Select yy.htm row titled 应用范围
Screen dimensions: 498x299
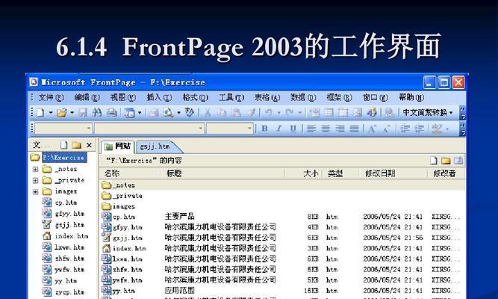282,291
